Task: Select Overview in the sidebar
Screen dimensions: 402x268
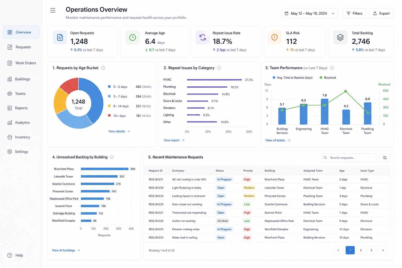Action: 21,32
